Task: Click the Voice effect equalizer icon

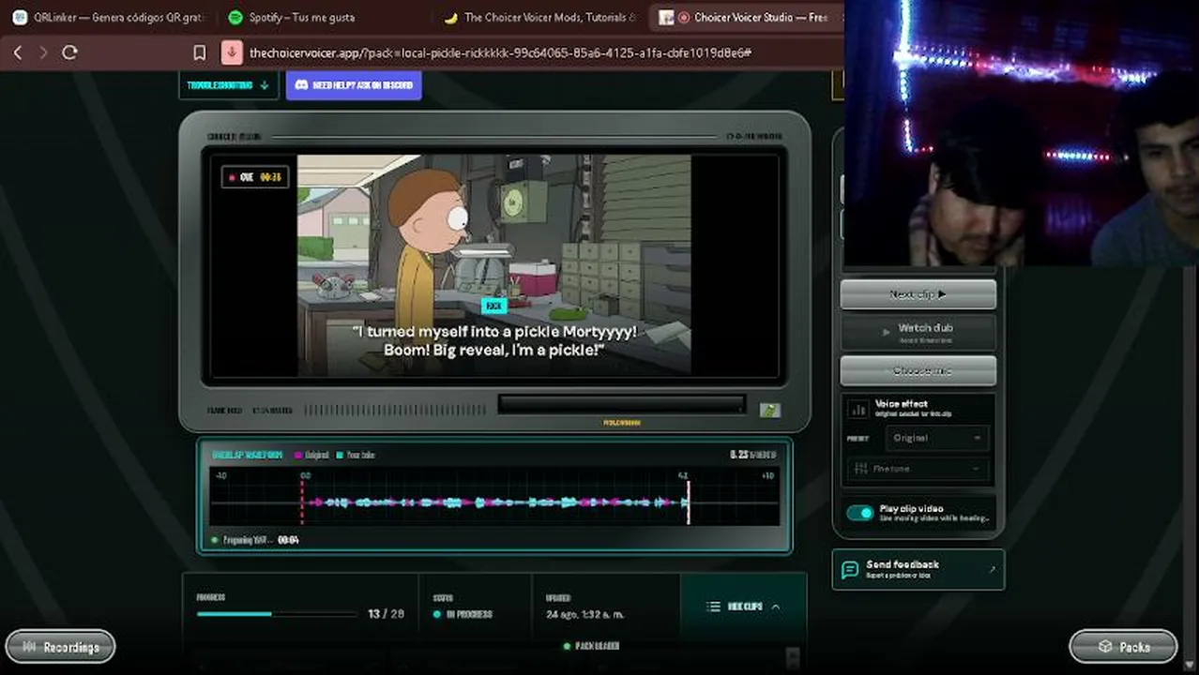Action: tap(858, 408)
